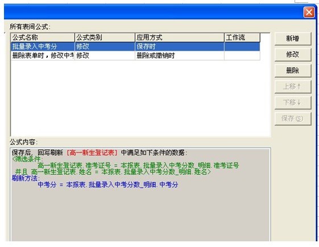Viewport: 319px width, 247px height.
Task: Click the 工作流 column header
Action: click(242, 37)
